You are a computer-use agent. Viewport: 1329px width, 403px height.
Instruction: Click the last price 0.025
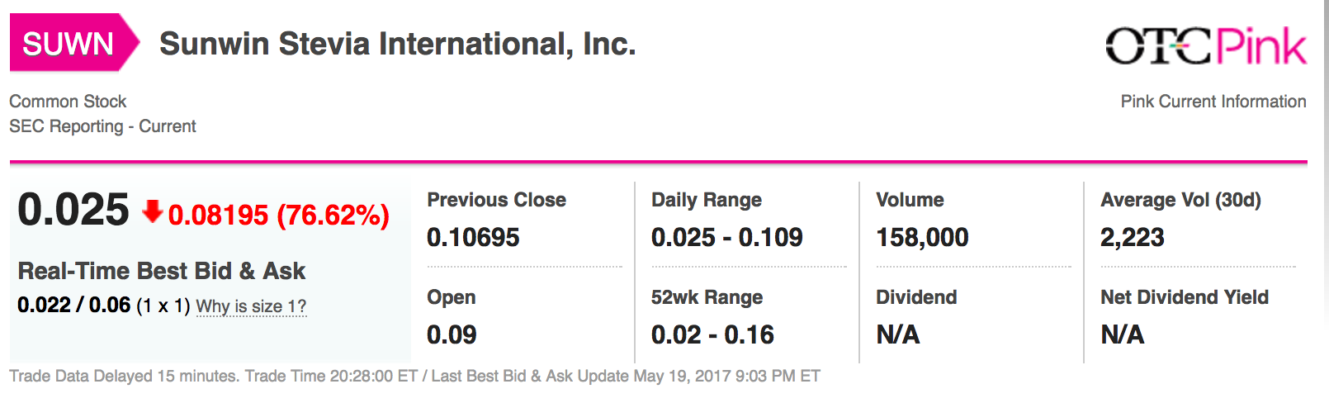(x=73, y=210)
